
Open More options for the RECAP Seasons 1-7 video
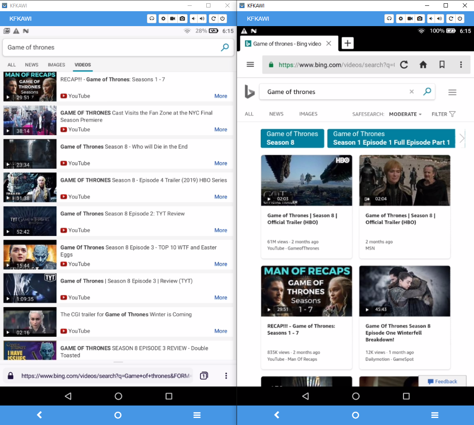click(x=221, y=96)
